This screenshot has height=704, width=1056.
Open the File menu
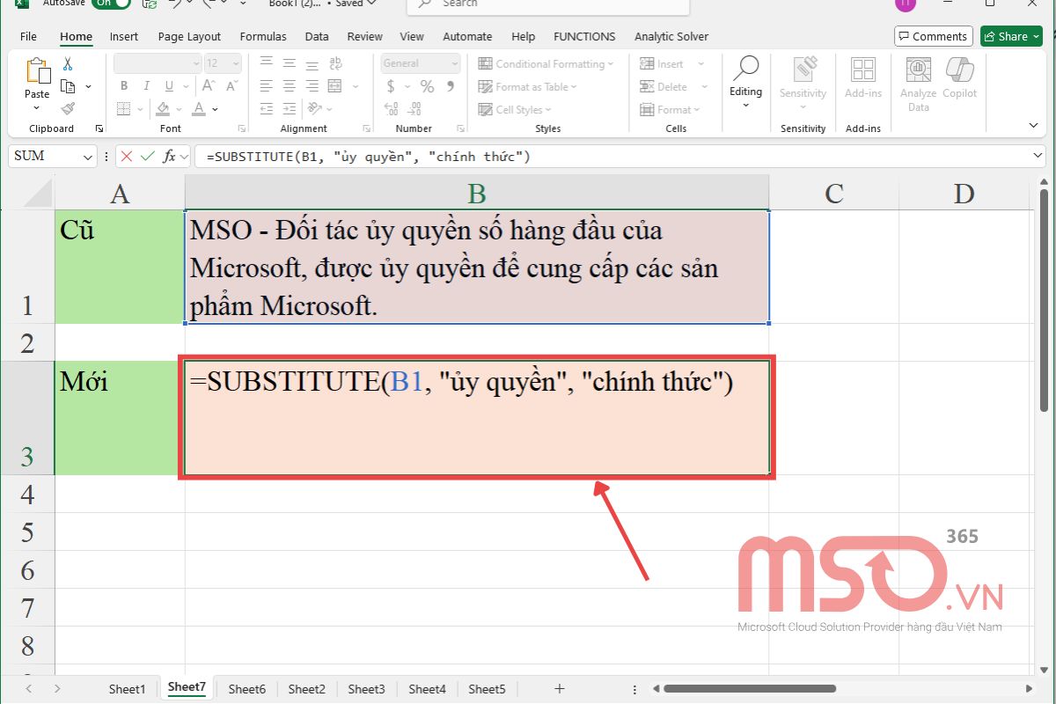28,36
